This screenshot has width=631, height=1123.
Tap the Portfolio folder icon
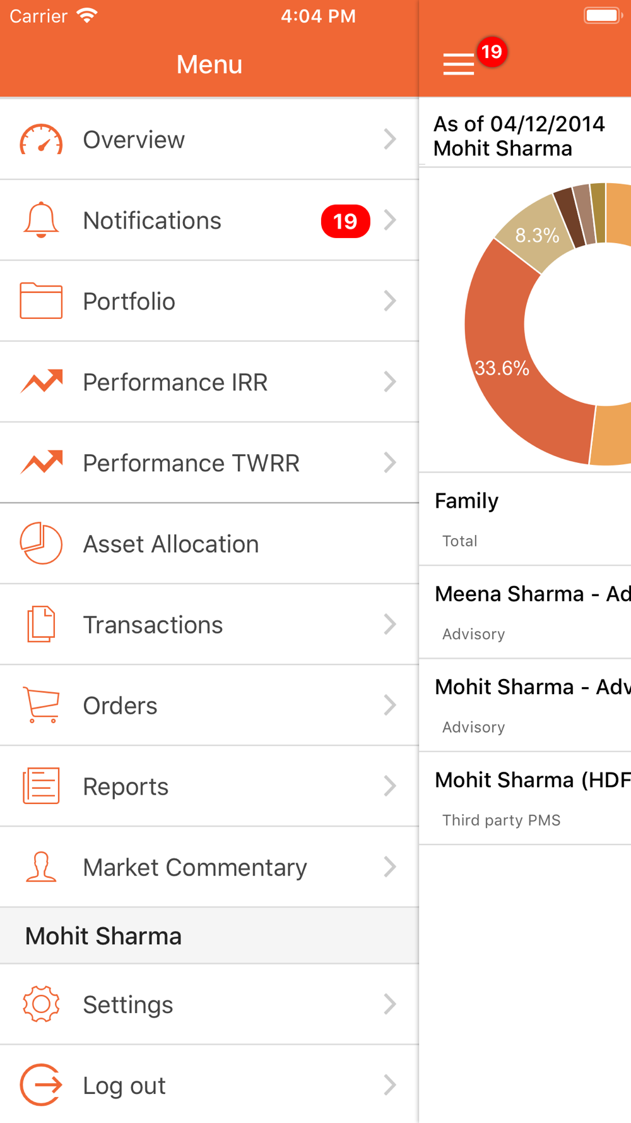[41, 301]
